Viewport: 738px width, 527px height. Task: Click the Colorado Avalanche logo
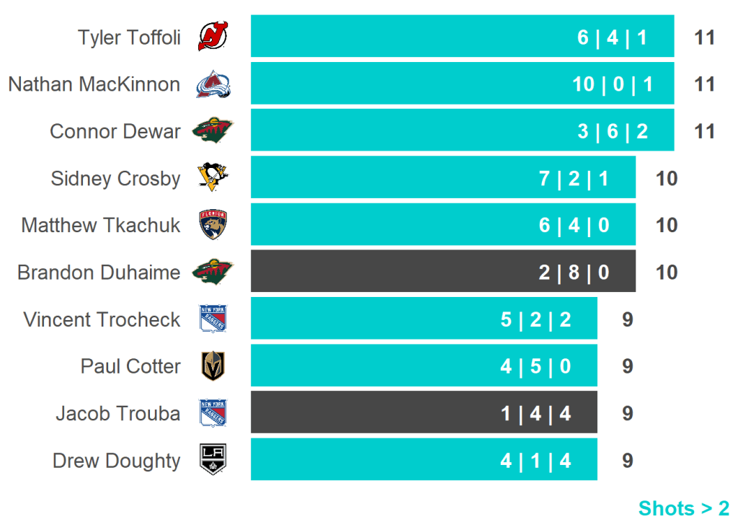[213, 84]
